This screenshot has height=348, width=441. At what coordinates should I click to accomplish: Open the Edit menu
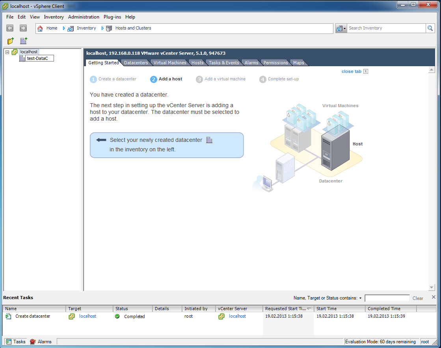(x=22, y=17)
